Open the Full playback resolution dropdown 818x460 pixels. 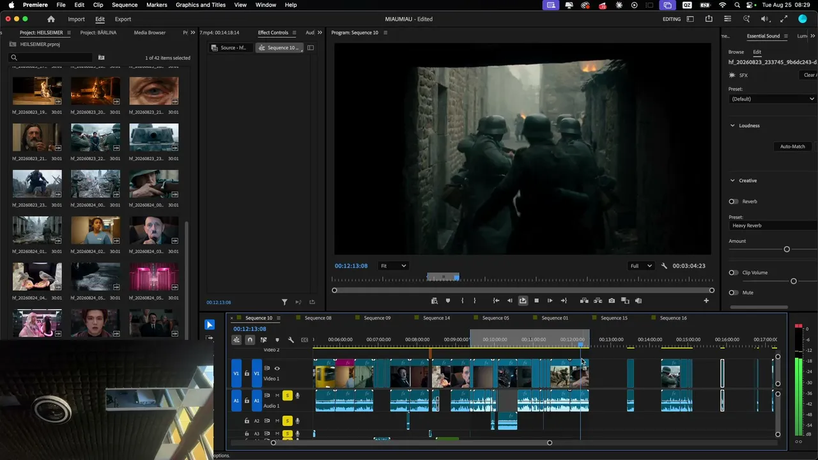[x=641, y=266]
